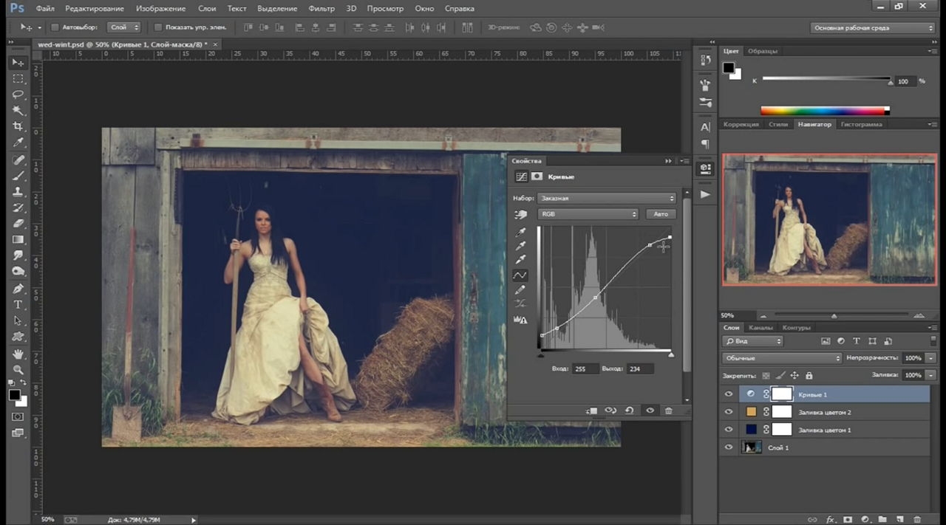The width and height of the screenshot is (946, 525).
Task: Open the blend mode Обычные dropdown
Action: [782, 358]
